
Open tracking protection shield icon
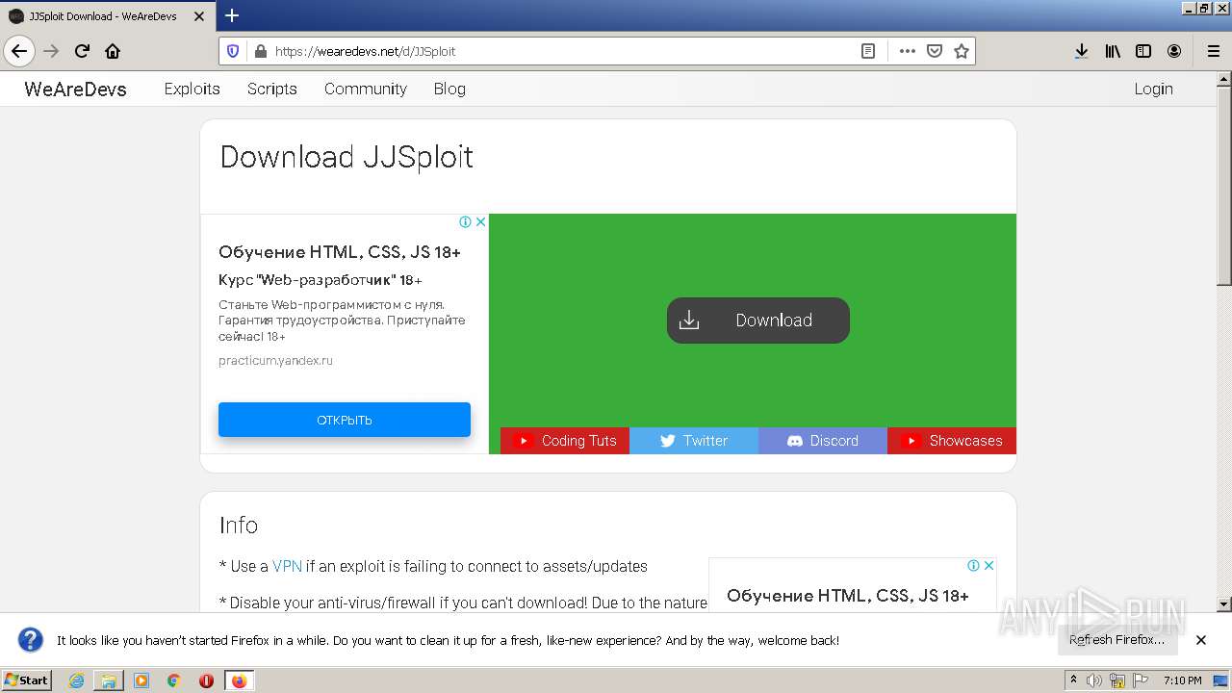233,51
